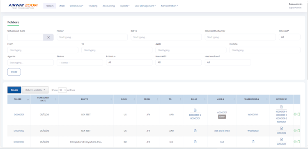Screen dimensions: 308x149
Task: Open the E-Status filter dropdown
Action: [x=129, y=63]
